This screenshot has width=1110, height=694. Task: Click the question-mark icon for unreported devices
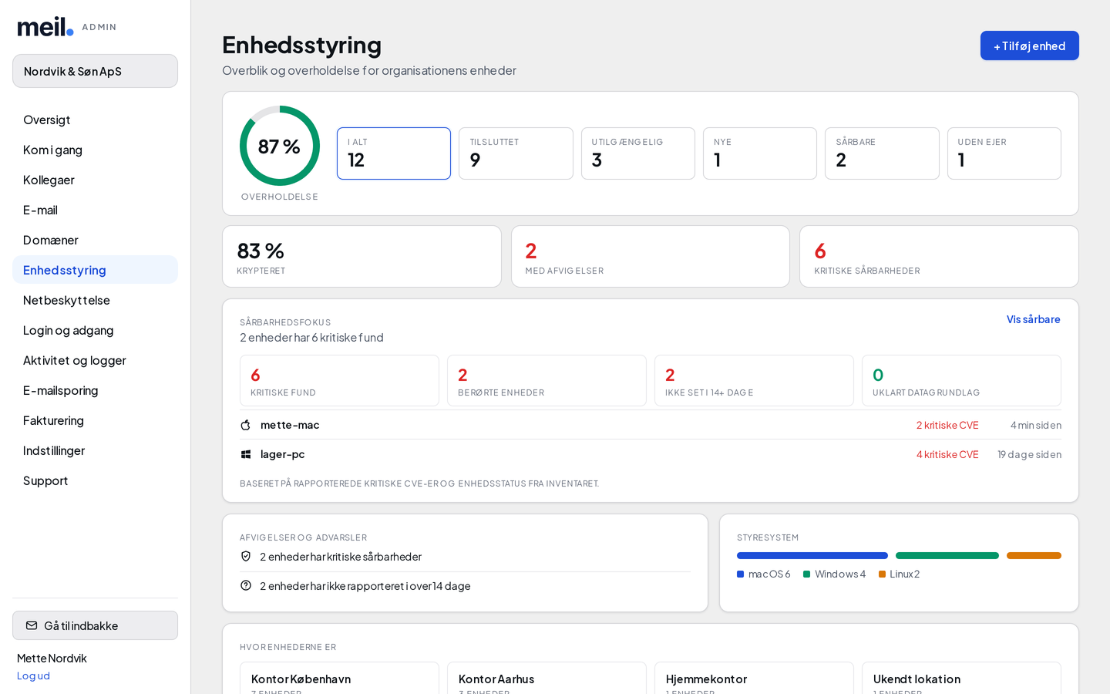(246, 585)
